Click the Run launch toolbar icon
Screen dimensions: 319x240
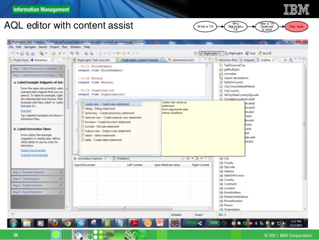(x=41, y=53)
